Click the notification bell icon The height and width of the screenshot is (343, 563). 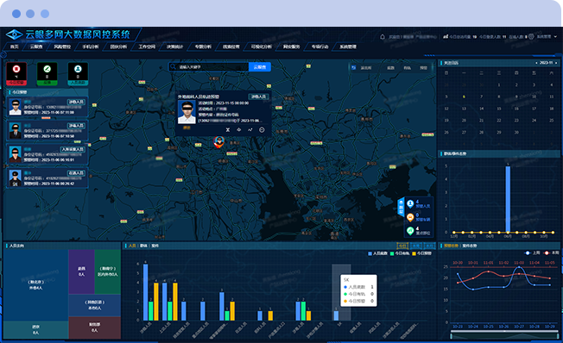pyautogui.click(x=383, y=36)
